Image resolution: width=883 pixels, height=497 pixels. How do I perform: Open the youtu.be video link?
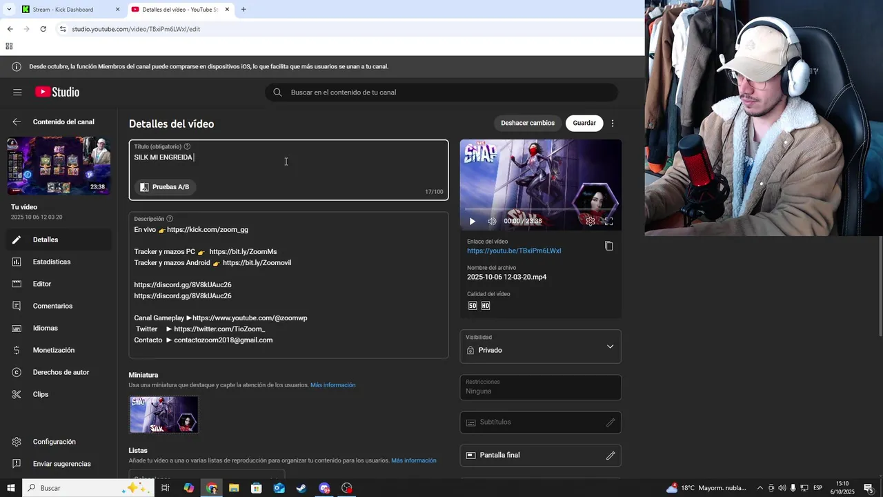[x=514, y=251]
